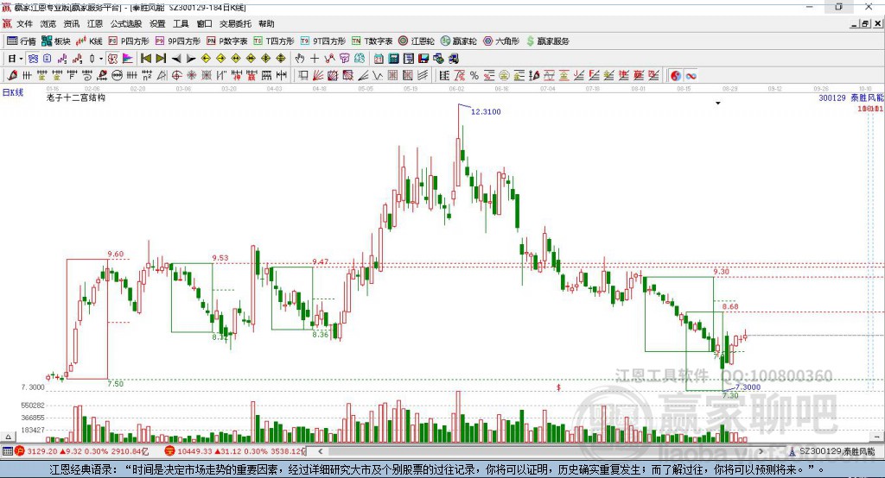Viewport: 885px width, 478px height.
Task: Open the 9P四方形 tool
Action: 178,41
